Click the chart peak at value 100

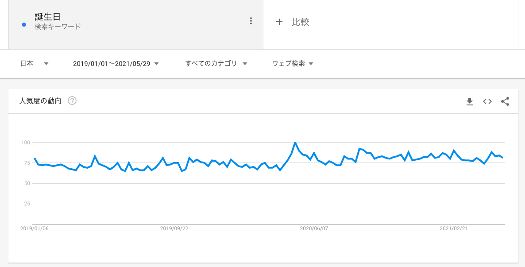pyautogui.click(x=295, y=143)
